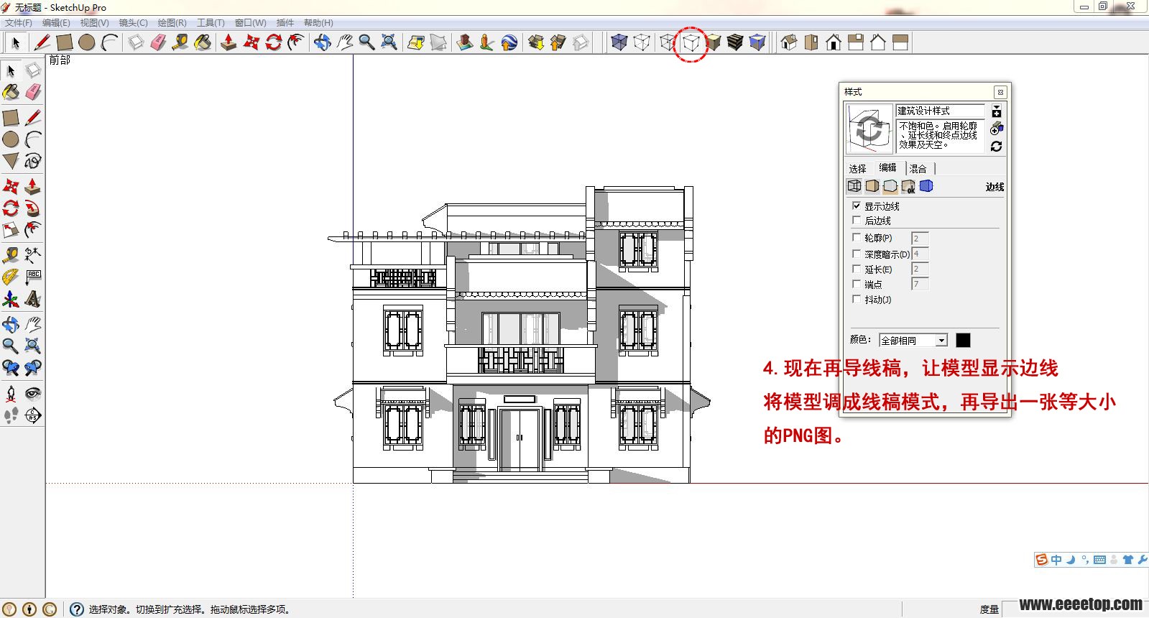Switch to Top view
Viewport: 1149px width, 618px height.
(811, 42)
